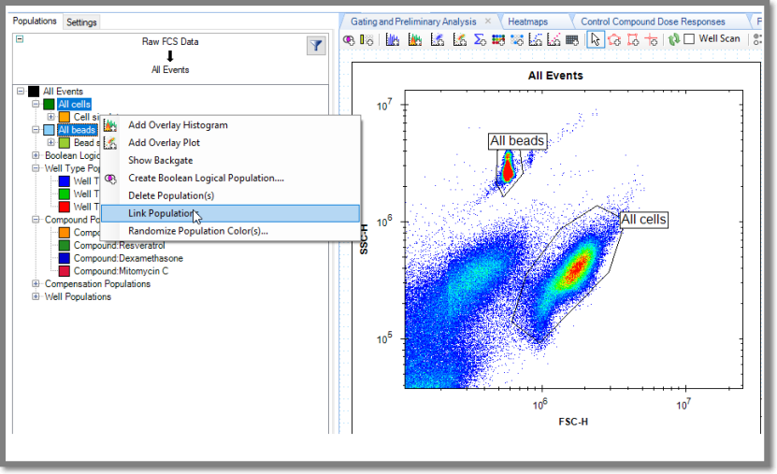Expand the Boolean Logical Populations node
The height and width of the screenshot is (474, 777).
36,155
